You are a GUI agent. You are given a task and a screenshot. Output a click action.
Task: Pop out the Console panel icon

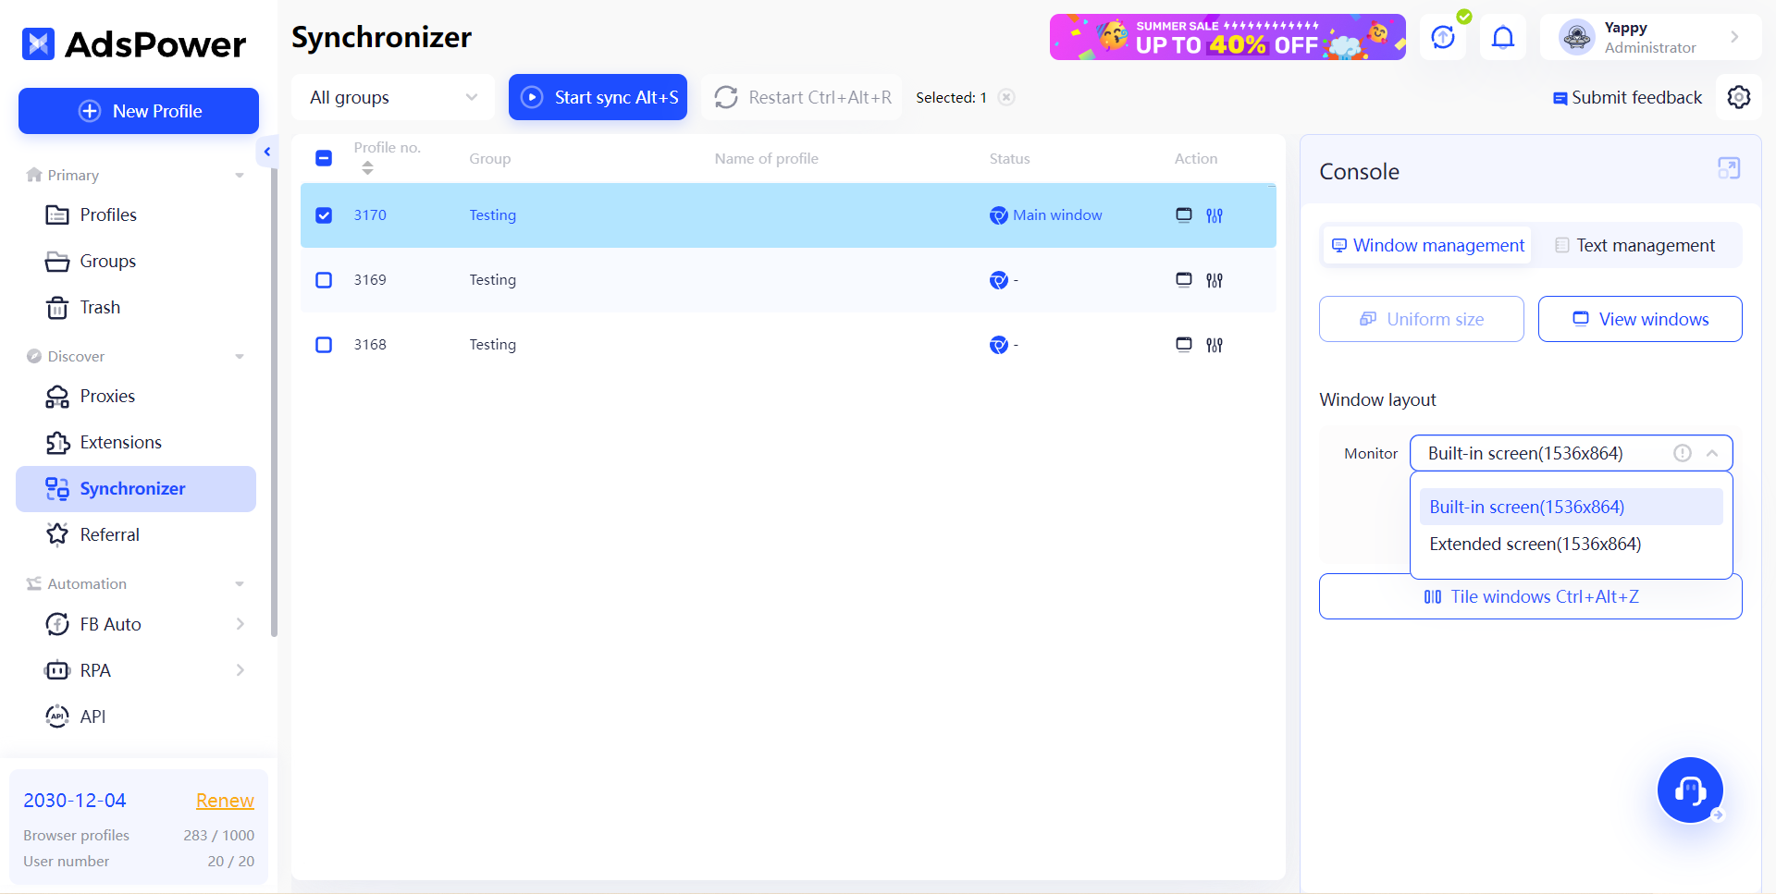[x=1728, y=168]
